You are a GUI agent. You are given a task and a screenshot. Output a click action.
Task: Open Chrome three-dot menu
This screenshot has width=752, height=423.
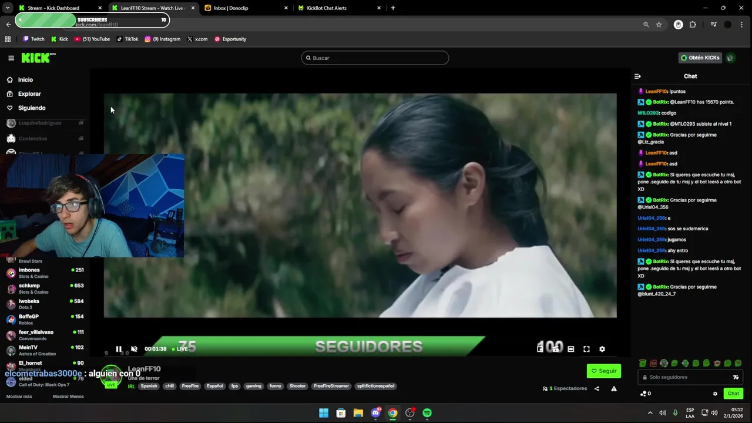(742, 25)
